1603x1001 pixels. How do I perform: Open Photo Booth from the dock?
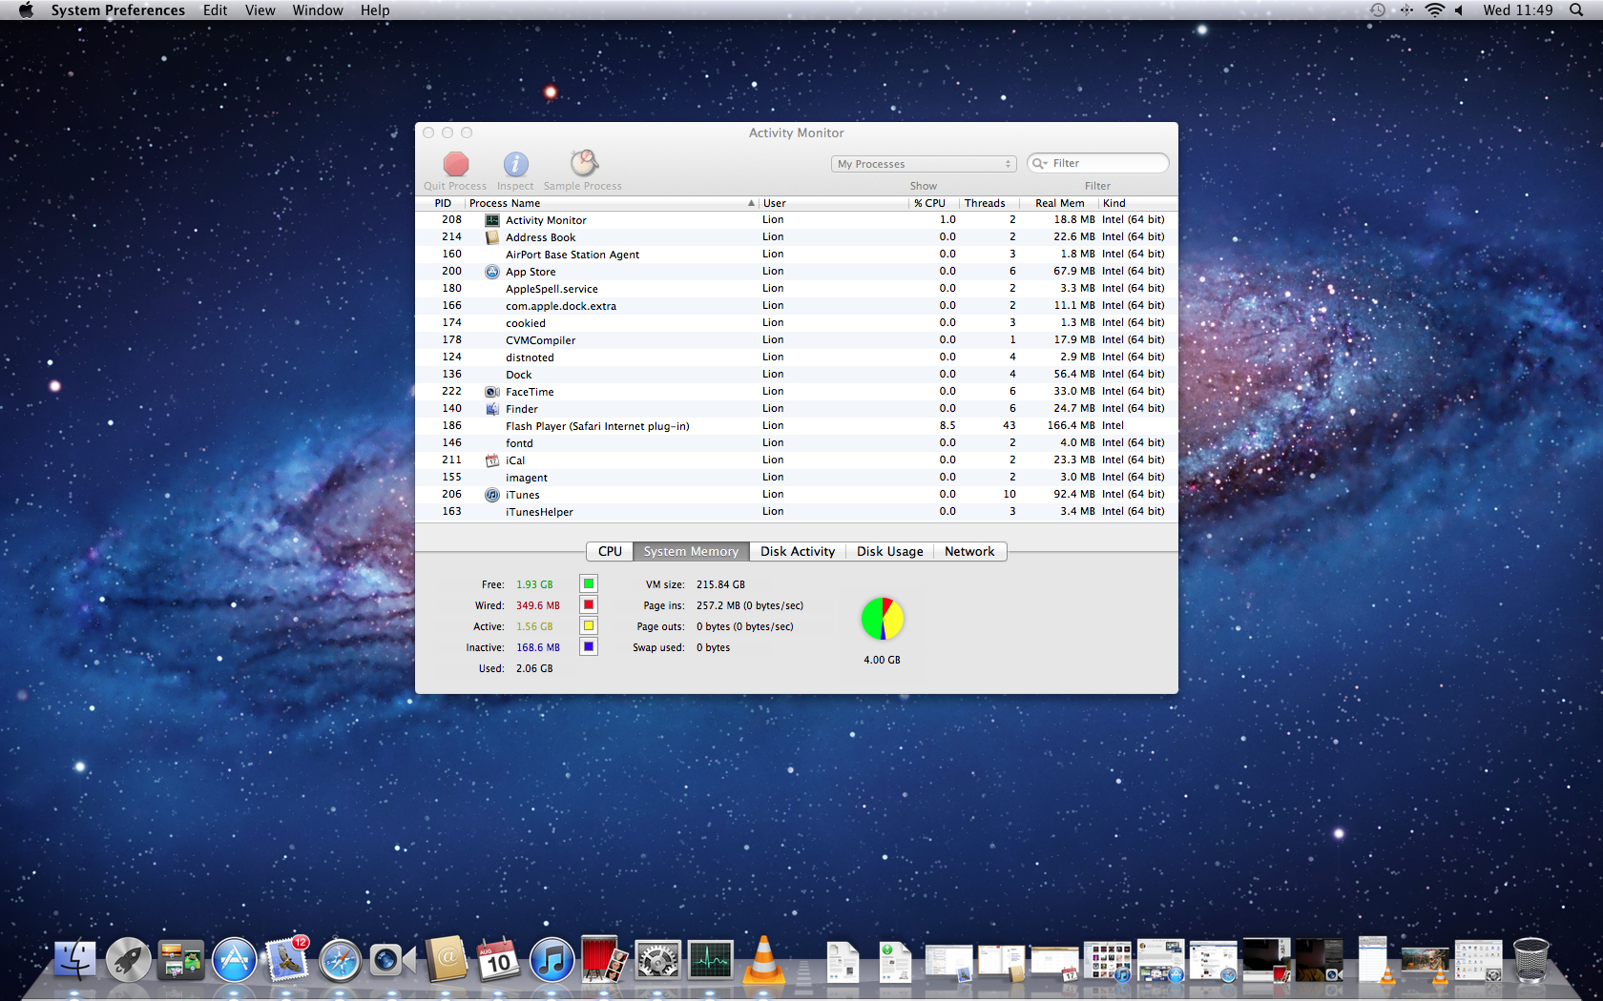(x=603, y=961)
